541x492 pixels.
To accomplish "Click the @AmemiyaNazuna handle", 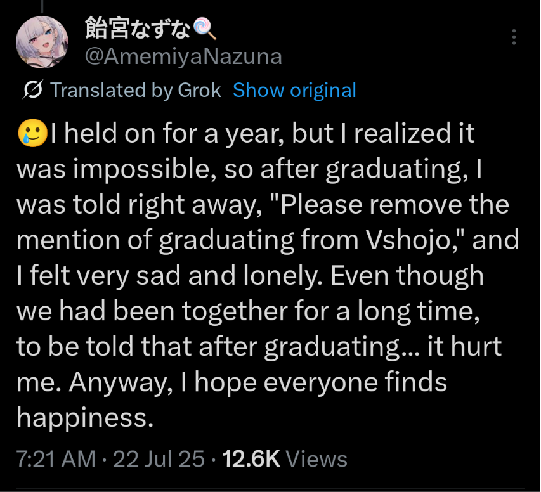I will 183,56.
